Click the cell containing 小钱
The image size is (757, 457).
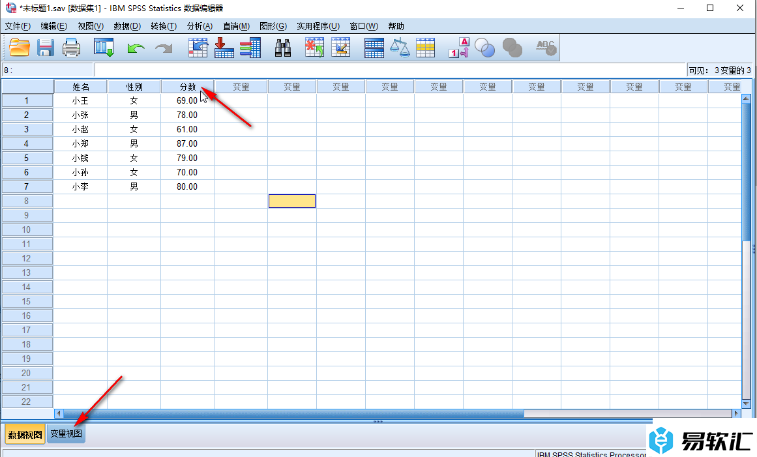[x=81, y=158]
